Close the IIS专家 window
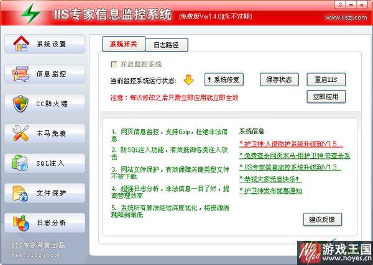Image resolution: width=373 pixels, height=265 pixels. (362, 4)
